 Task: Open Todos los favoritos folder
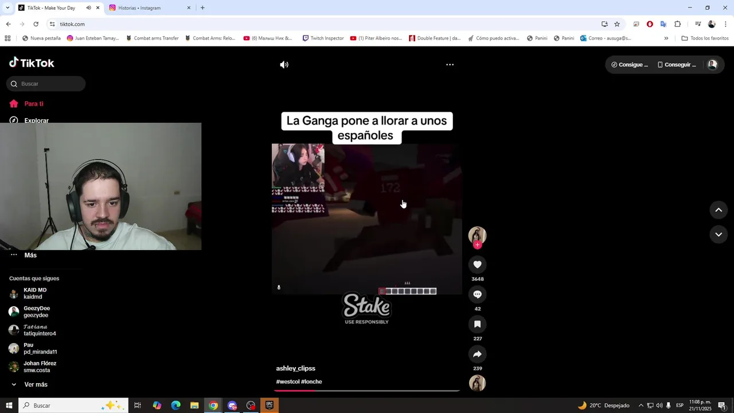point(705,38)
